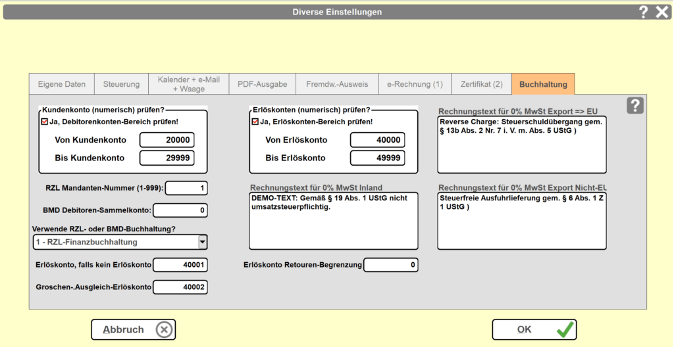Image resolution: width=674 pixels, height=347 pixels.
Task: Open the Steuerung tab
Action: [x=121, y=84]
